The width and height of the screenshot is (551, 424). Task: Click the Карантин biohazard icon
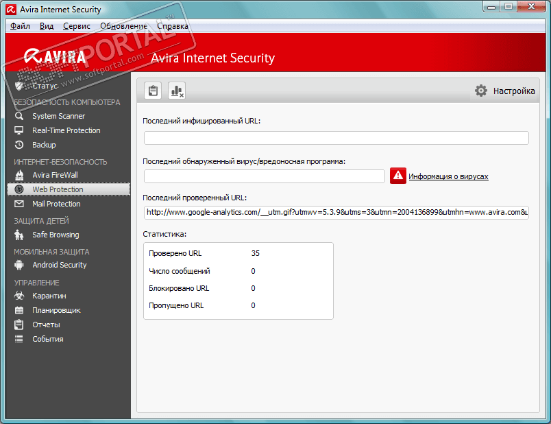tap(19, 296)
